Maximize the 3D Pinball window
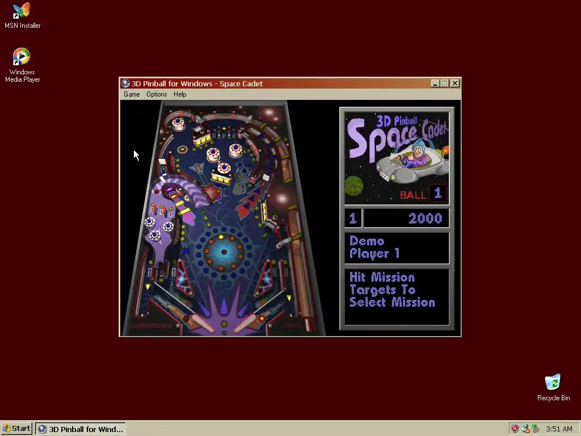The width and height of the screenshot is (581, 436). 444,83
